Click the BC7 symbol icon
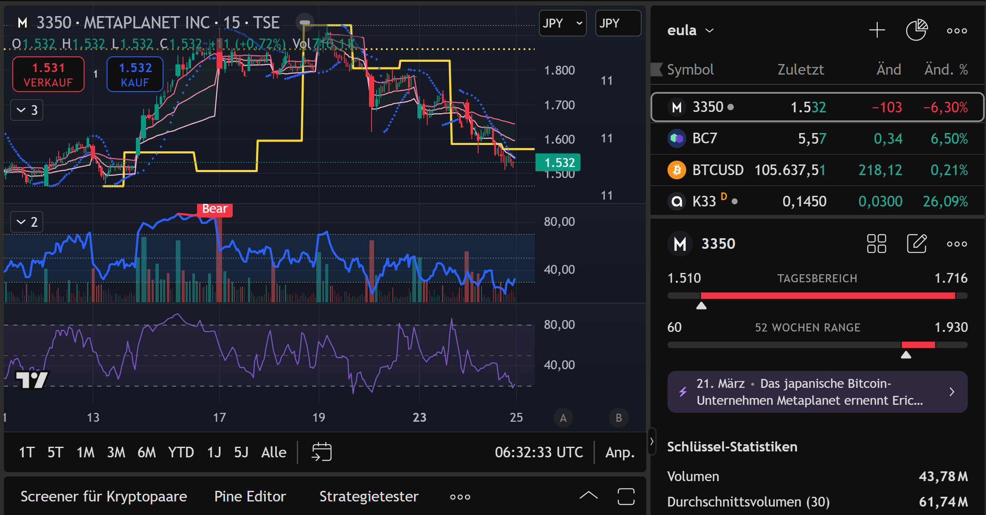Screen dimensions: 986x515 [677, 139]
